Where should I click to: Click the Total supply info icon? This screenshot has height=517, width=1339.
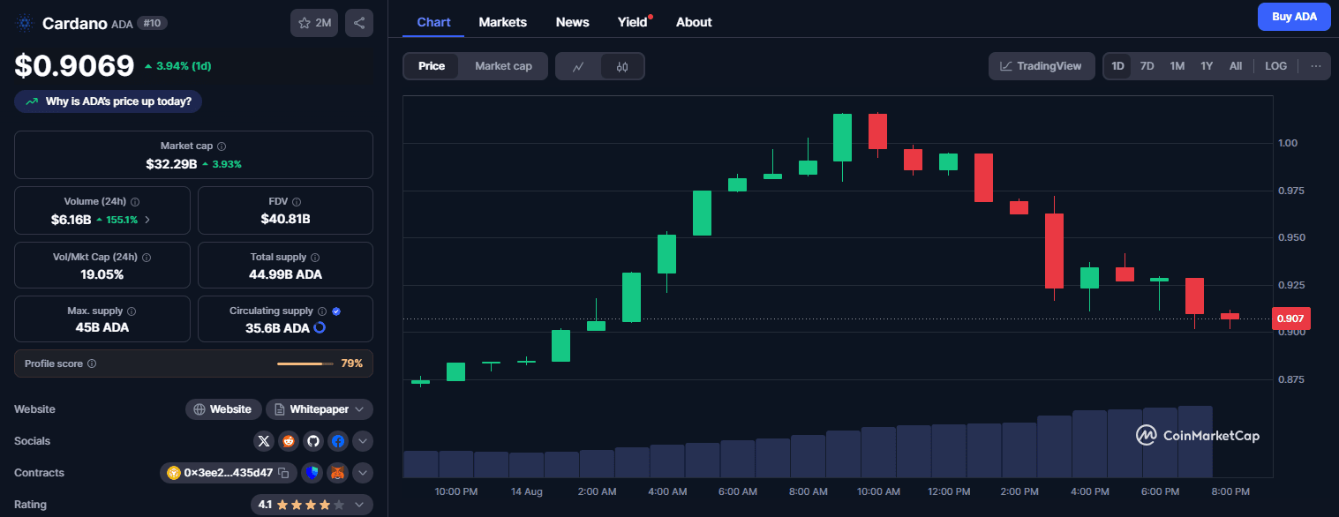(x=316, y=258)
